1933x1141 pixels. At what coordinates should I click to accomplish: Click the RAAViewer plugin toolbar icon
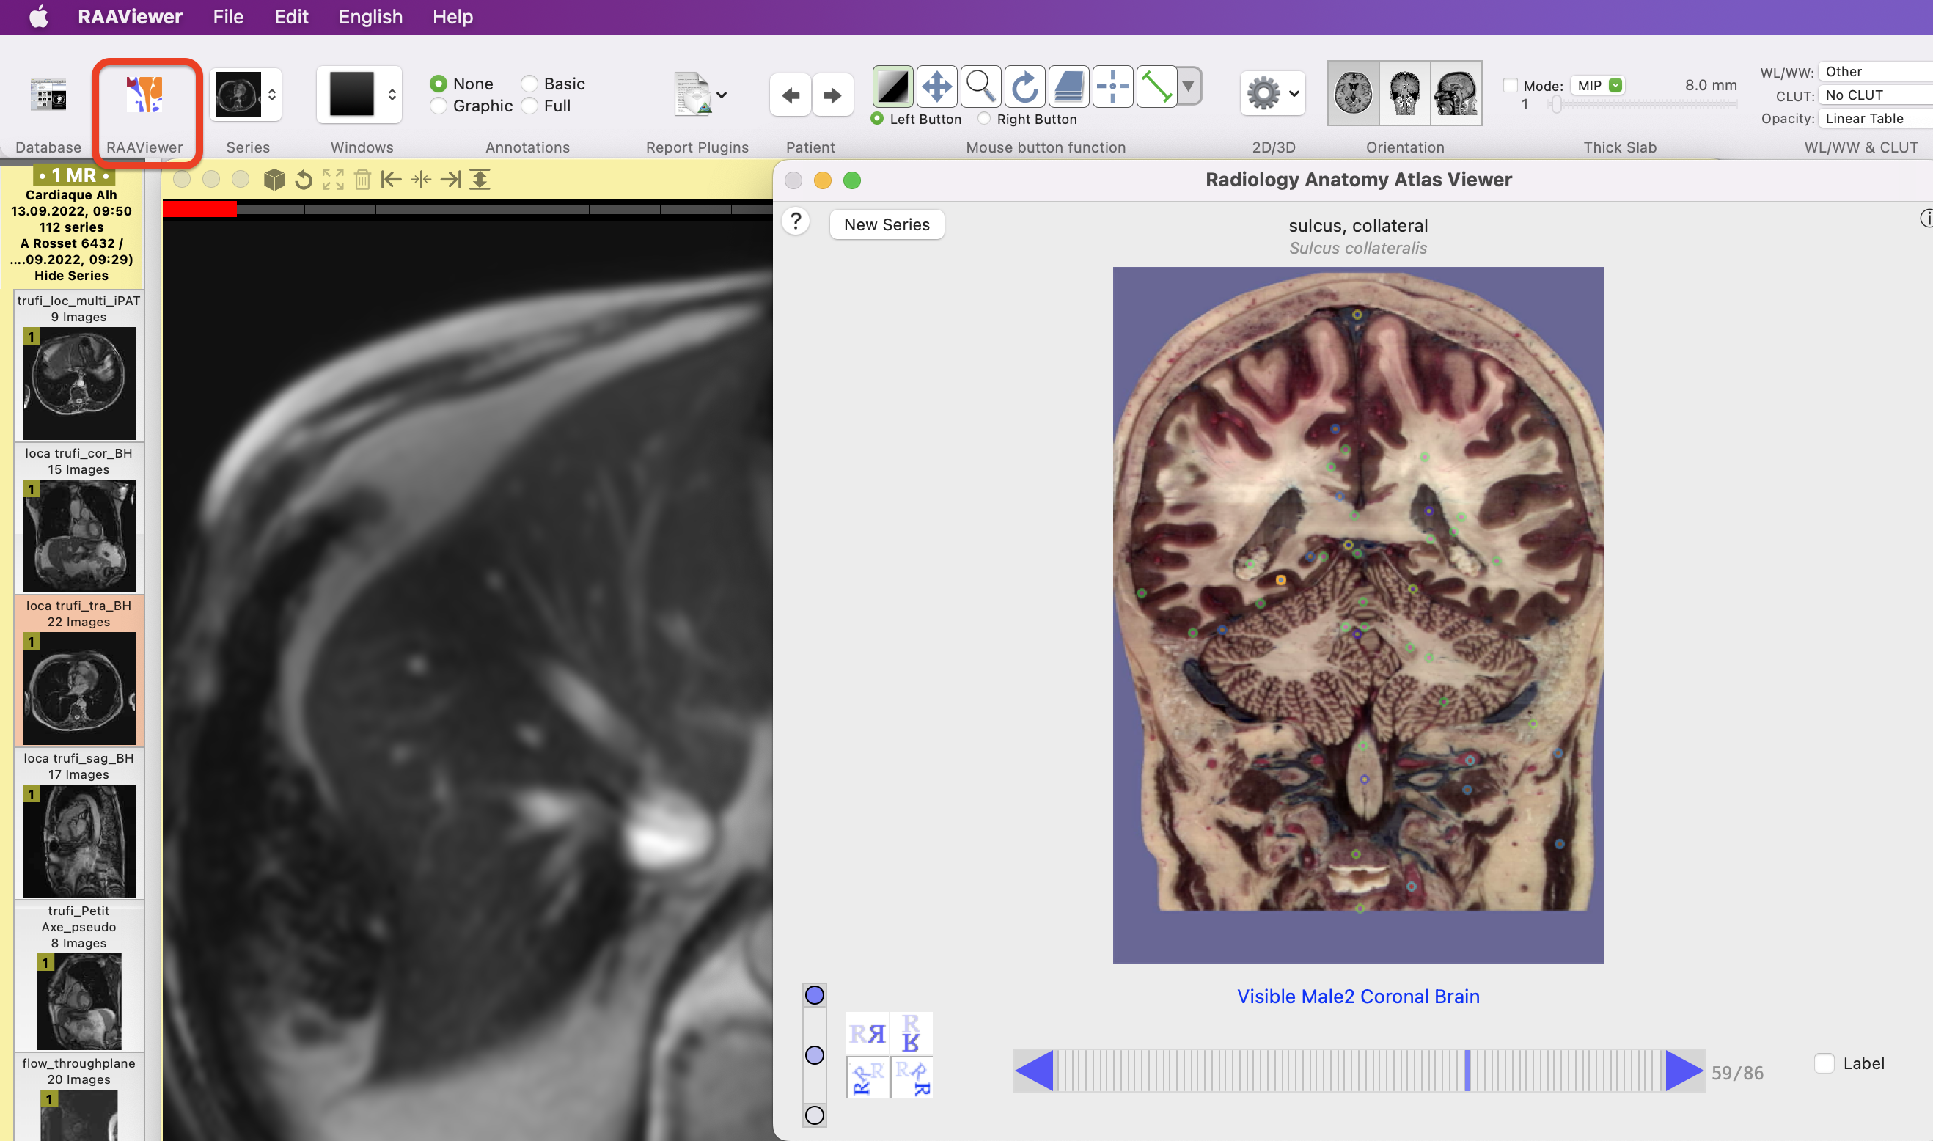(x=144, y=95)
